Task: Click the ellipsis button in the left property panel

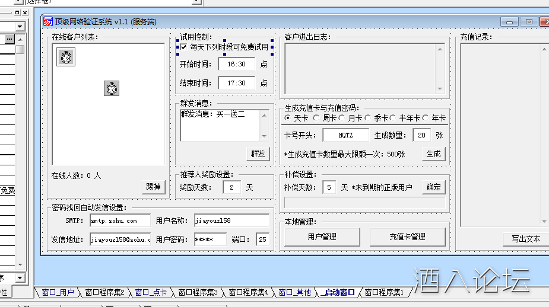Action: click(x=9, y=39)
